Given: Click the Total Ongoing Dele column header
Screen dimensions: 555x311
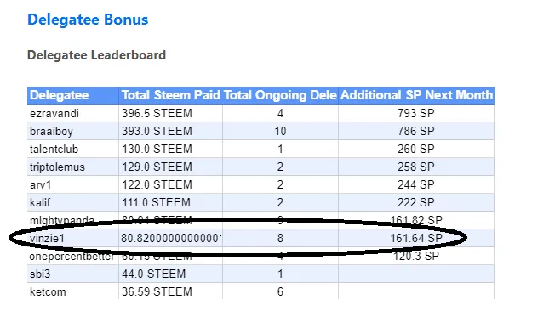Looking at the screenshot, I should pyautogui.click(x=280, y=95).
